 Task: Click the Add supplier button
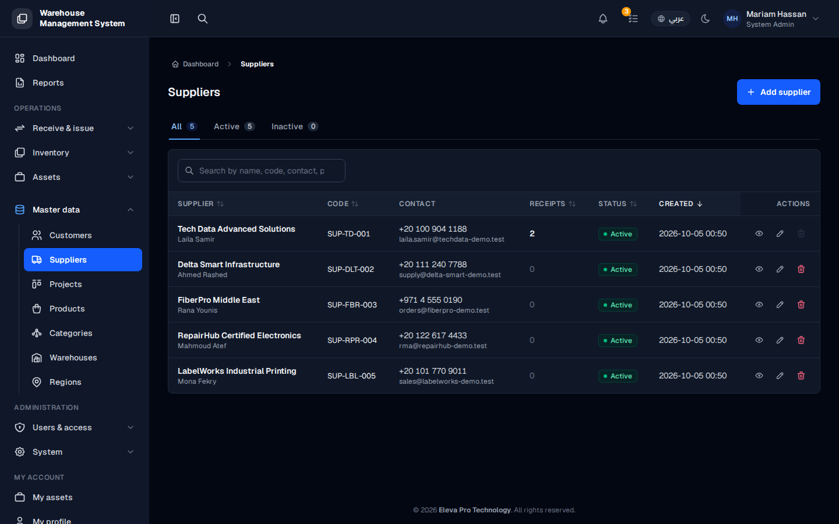click(x=778, y=92)
